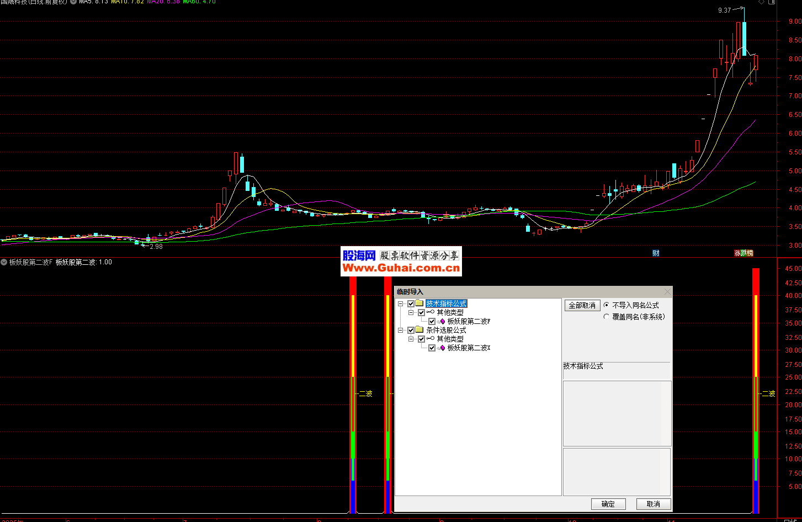
Task: Click the 确定 button
Action: [x=608, y=504]
